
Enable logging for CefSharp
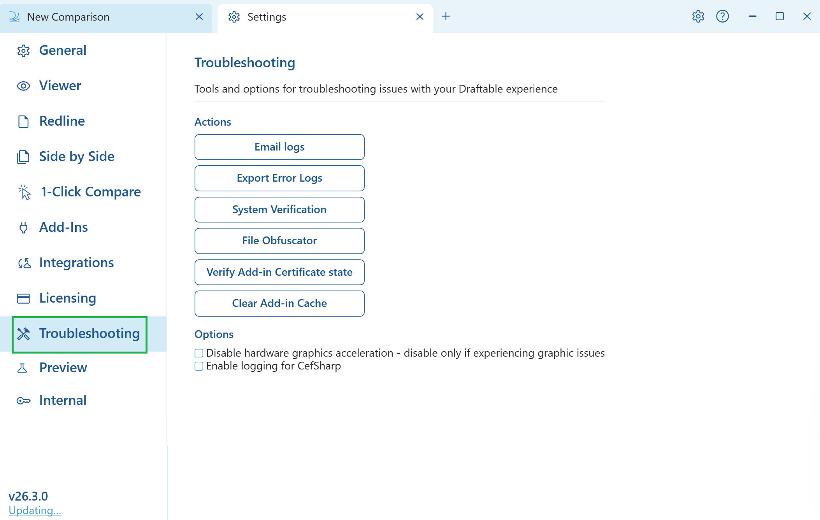(198, 366)
